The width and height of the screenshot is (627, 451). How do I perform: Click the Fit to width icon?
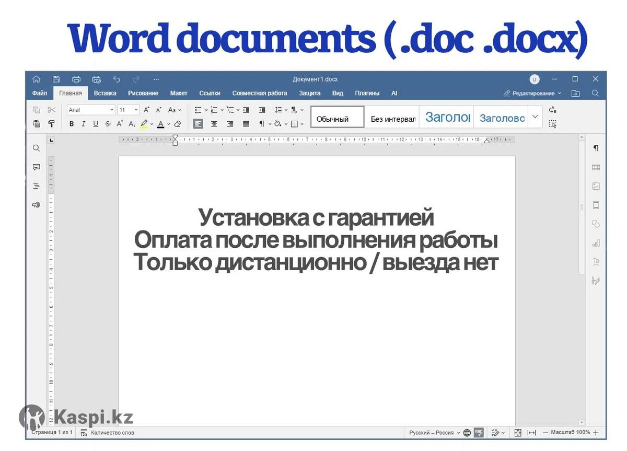coord(531,433)
